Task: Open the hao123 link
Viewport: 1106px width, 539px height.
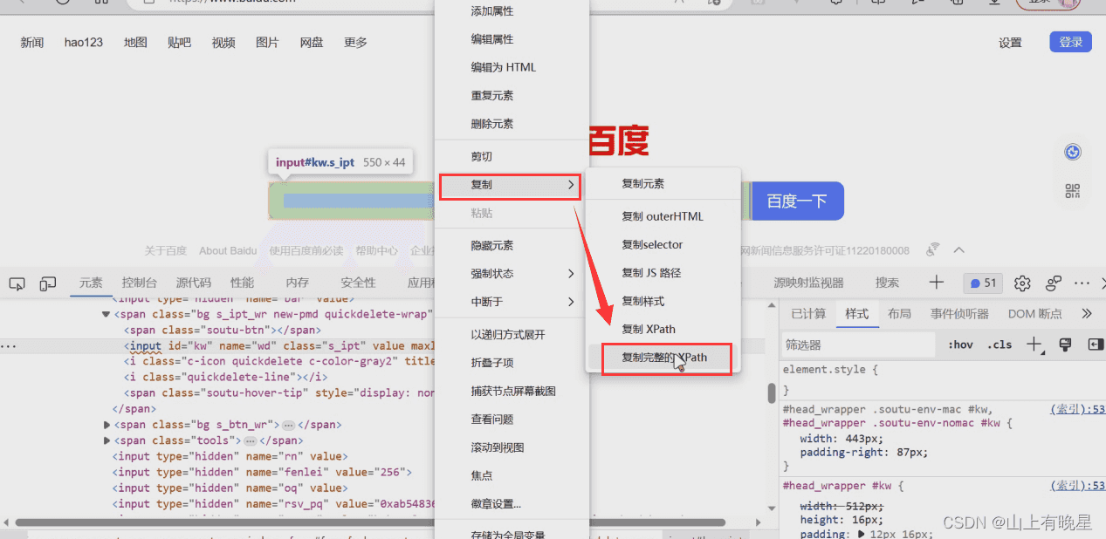Action: [x=84, y=43]
